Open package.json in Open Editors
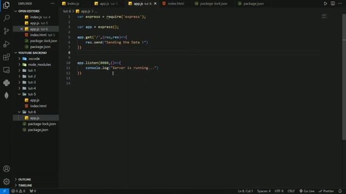 (x=36, y=47)
